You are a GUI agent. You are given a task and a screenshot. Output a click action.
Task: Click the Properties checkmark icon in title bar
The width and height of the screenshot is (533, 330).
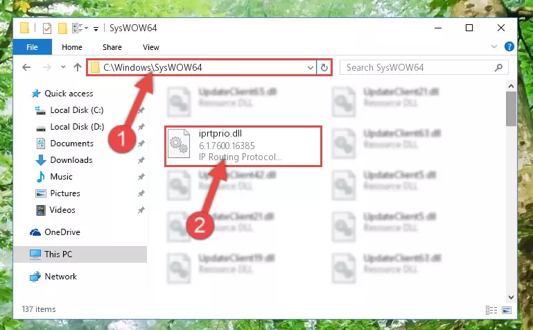47,28
